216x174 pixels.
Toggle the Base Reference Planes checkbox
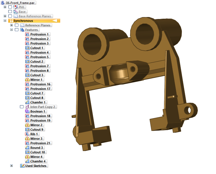[10, 16]
